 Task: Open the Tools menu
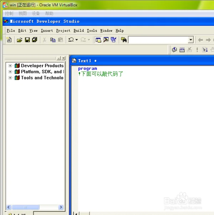pos(92,30)
